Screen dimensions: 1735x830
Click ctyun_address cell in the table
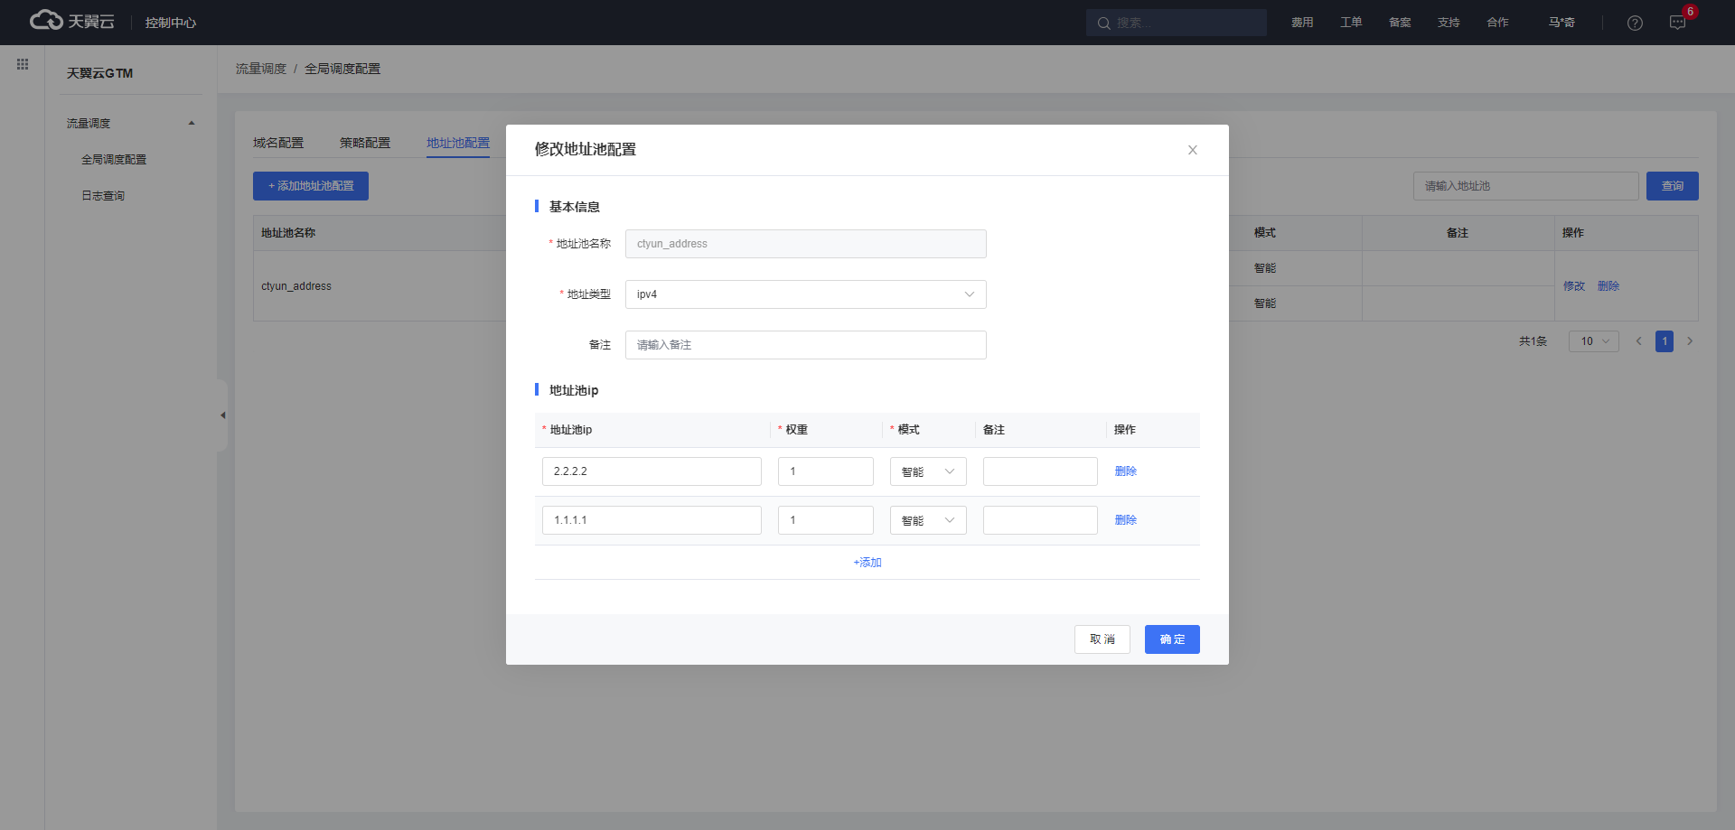[296, 286]
